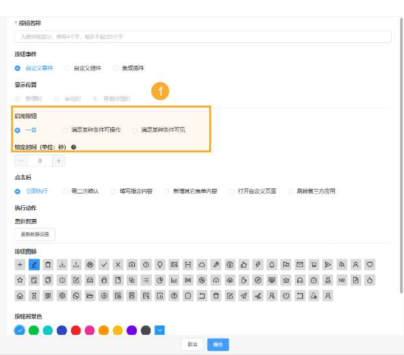404x355 pixels.
Task: Focus the 按钮名称 name input field
Action: click(203, 37)
